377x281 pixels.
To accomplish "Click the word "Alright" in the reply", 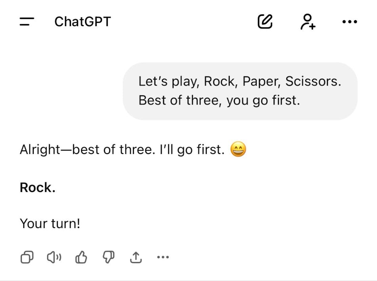I will [39, 150].
